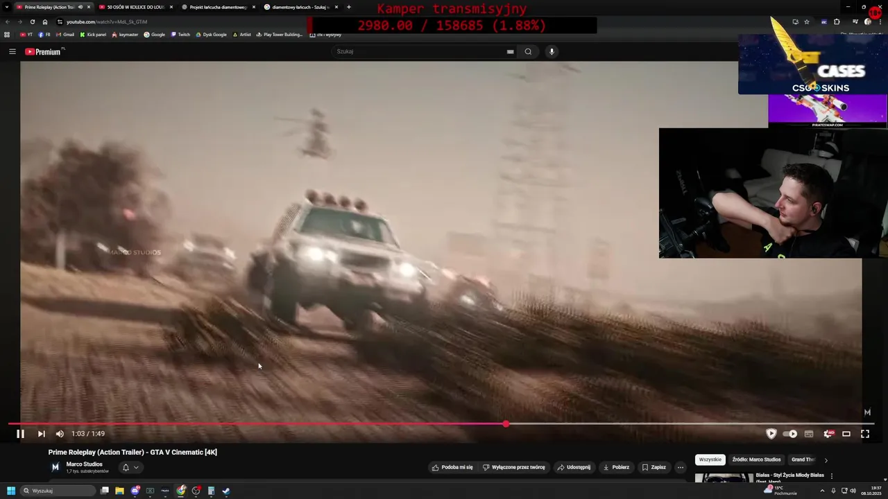
Task: Open notification bell dropdown for Marco Studios
Action: point(130,468)
